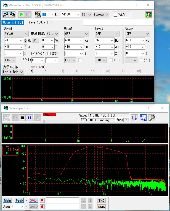Select the Wave 1,2,3,4 tab

click(13, 22)
